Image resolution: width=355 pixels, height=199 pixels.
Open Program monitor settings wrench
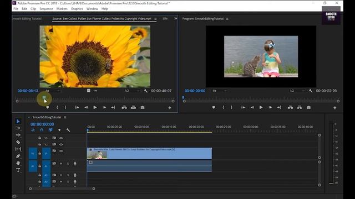pos(311,91)
